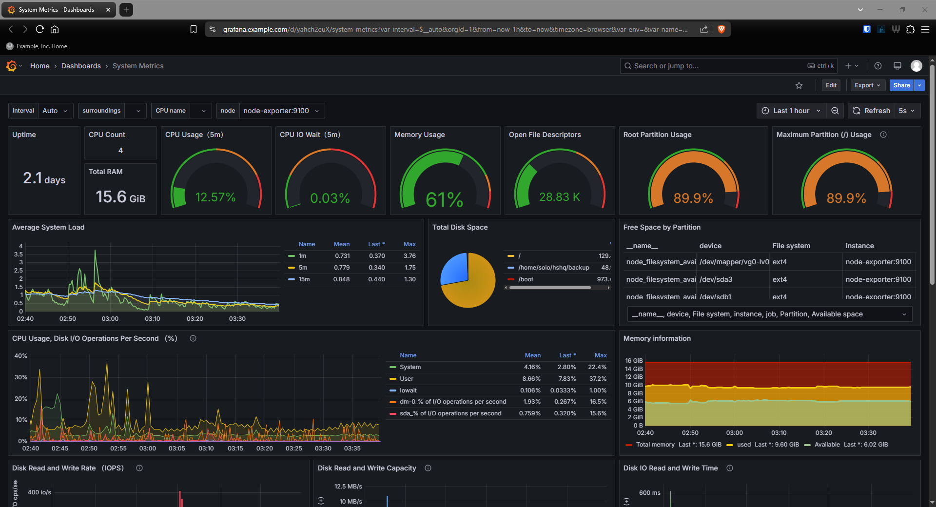Expand the node-exporter:9100 node selector

[281, 111]
